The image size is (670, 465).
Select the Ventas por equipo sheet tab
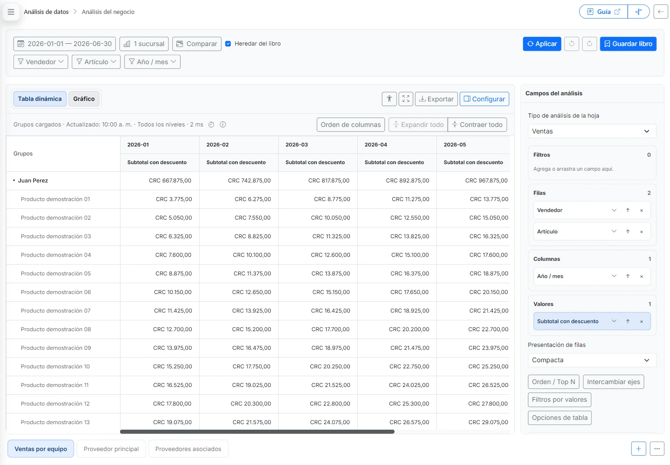click(41, 449)
